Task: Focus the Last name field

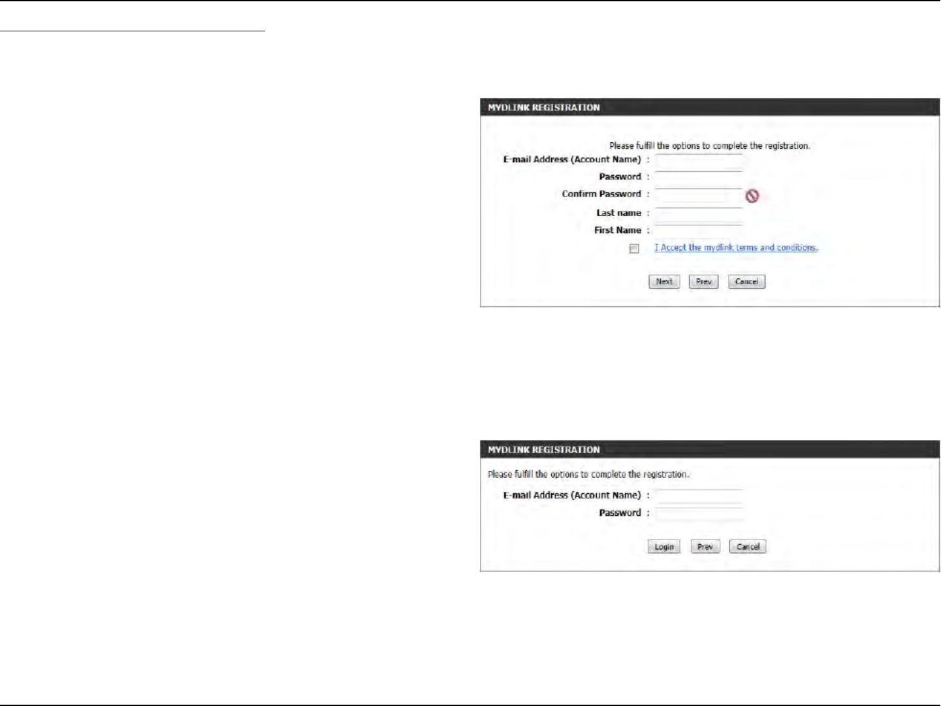Action: (699, 214)
